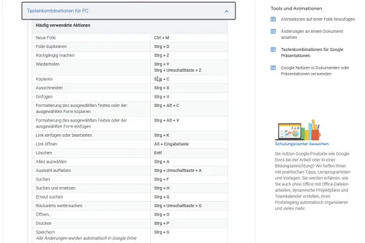Click the Tools und Animationen sidebar heading
Screen dimensions: 365x243
click(296, 9)
